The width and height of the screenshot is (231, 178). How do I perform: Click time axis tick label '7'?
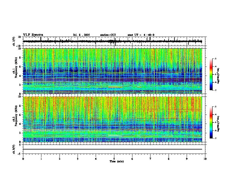click(150, 159)
